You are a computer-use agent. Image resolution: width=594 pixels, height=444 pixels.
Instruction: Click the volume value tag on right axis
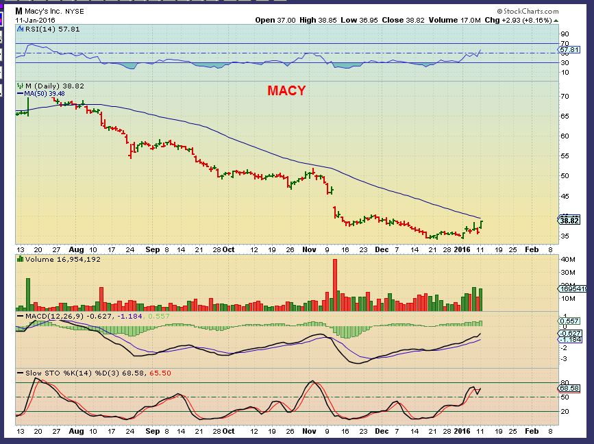(x=573, y=288)
